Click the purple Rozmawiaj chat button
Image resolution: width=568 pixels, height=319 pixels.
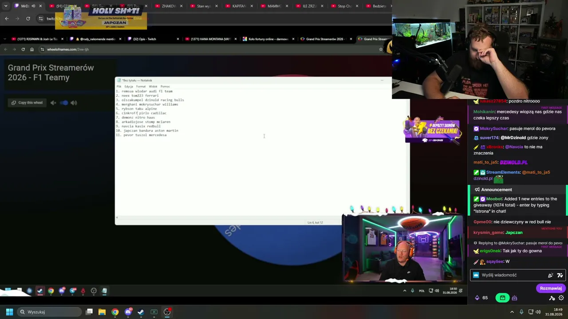(551, 288)
